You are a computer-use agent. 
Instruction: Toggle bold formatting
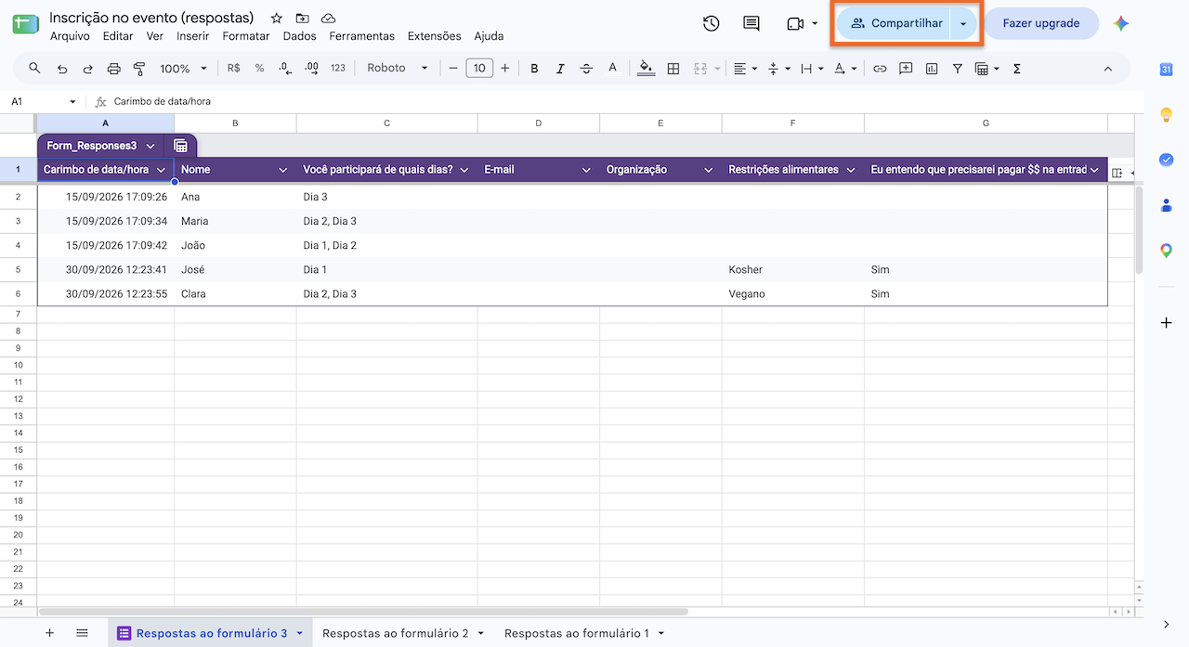tap(534, 68)
